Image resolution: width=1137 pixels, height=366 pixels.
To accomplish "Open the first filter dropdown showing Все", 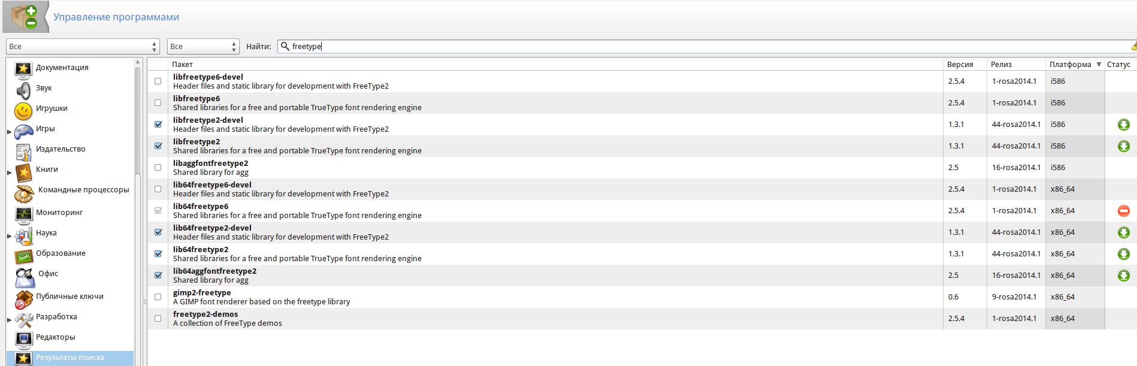I will coord(83,47).
